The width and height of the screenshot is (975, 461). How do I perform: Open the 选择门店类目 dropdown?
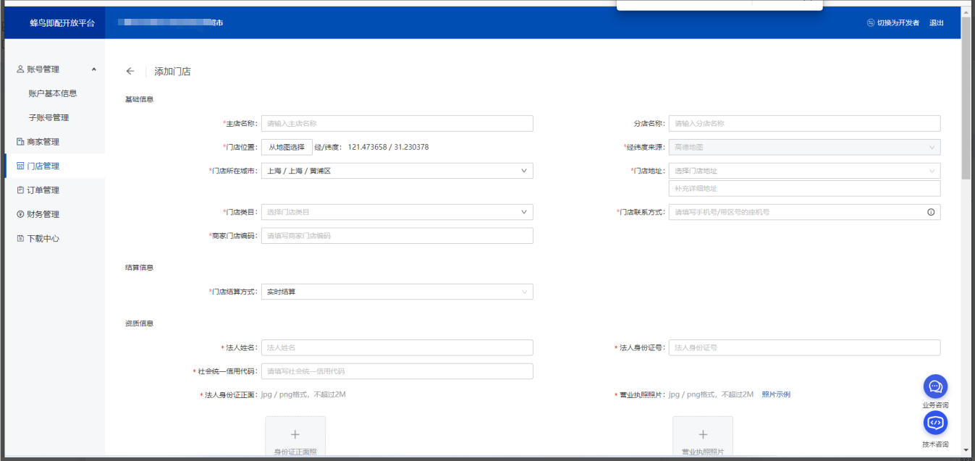pyautogui.click(x=397, y=212)
